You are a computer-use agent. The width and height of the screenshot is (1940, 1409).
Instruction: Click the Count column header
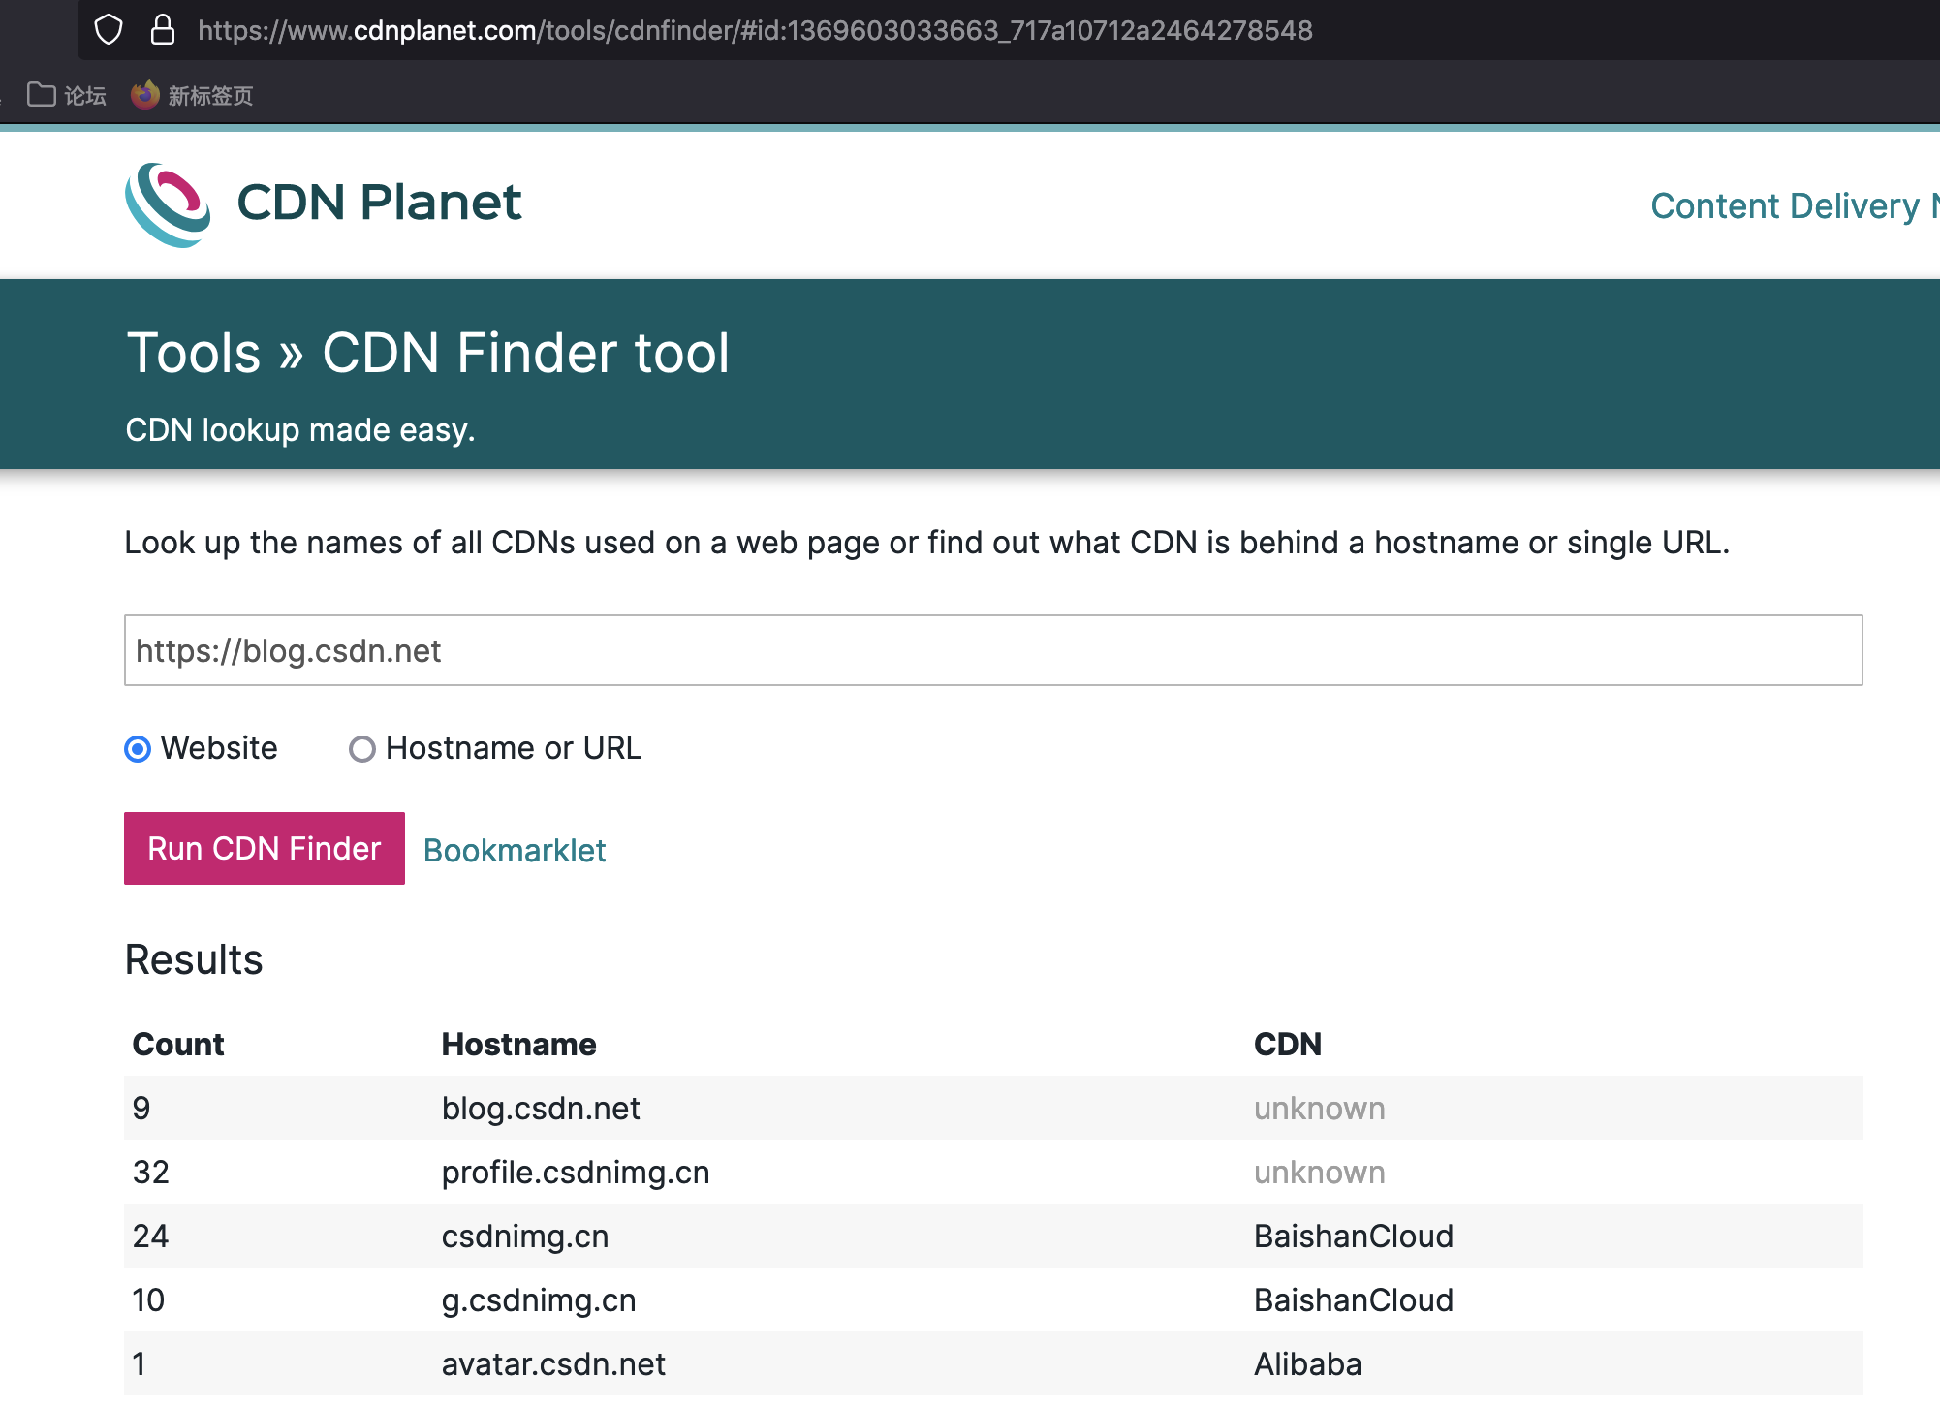178,1044
